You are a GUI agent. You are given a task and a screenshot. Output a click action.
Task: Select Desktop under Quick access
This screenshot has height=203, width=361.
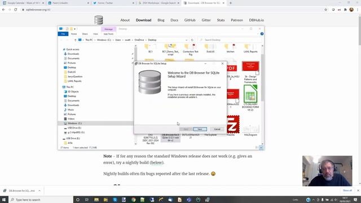pos(72,68)
